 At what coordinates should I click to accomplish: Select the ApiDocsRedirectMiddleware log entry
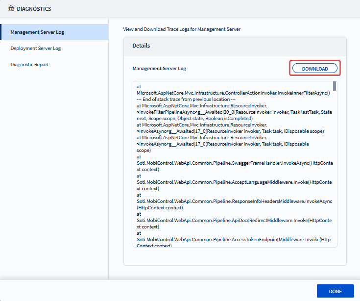click(x=234, y=221)
